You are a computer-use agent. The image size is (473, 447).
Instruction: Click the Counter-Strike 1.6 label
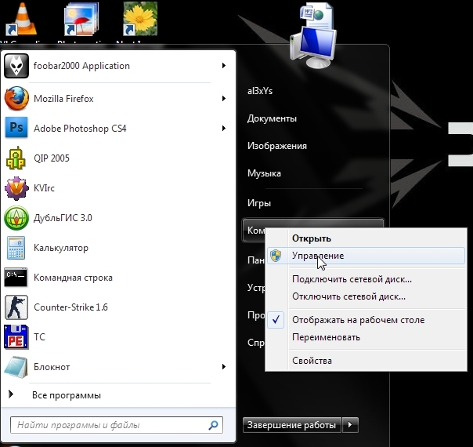pos(70,307)
